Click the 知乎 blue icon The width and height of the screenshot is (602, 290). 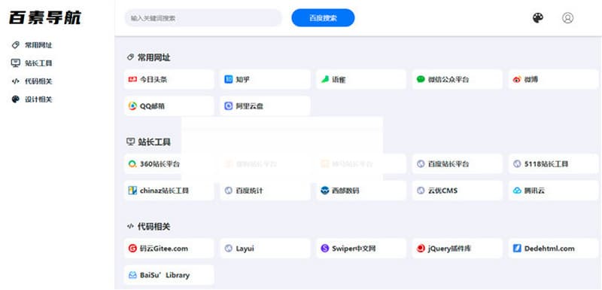pyautogui.click(x=229, y=80)
